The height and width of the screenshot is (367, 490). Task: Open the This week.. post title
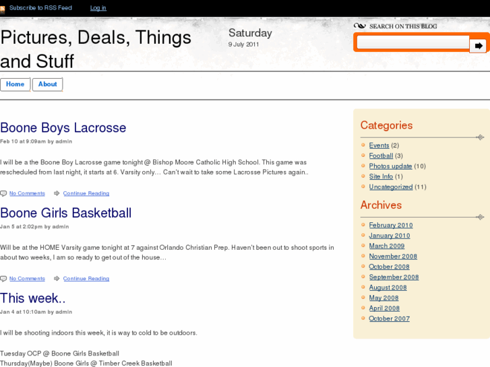(x=33, y=298)
